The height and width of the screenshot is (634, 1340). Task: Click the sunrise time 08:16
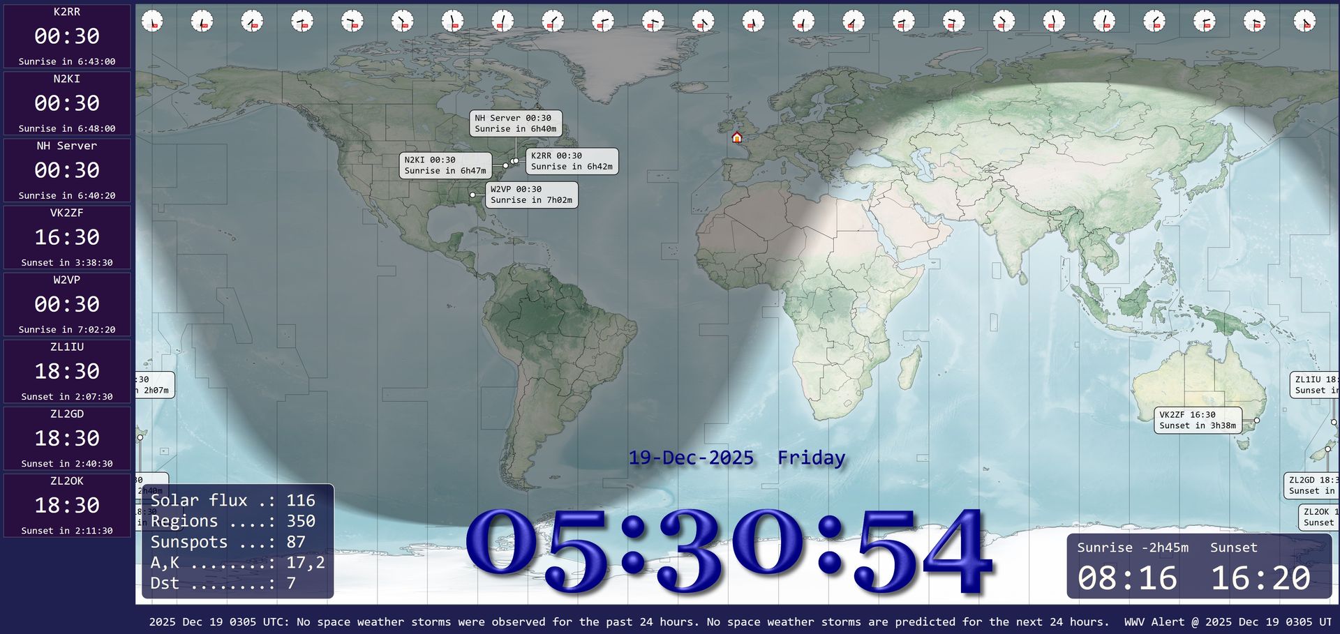(x=1127, y=578)
